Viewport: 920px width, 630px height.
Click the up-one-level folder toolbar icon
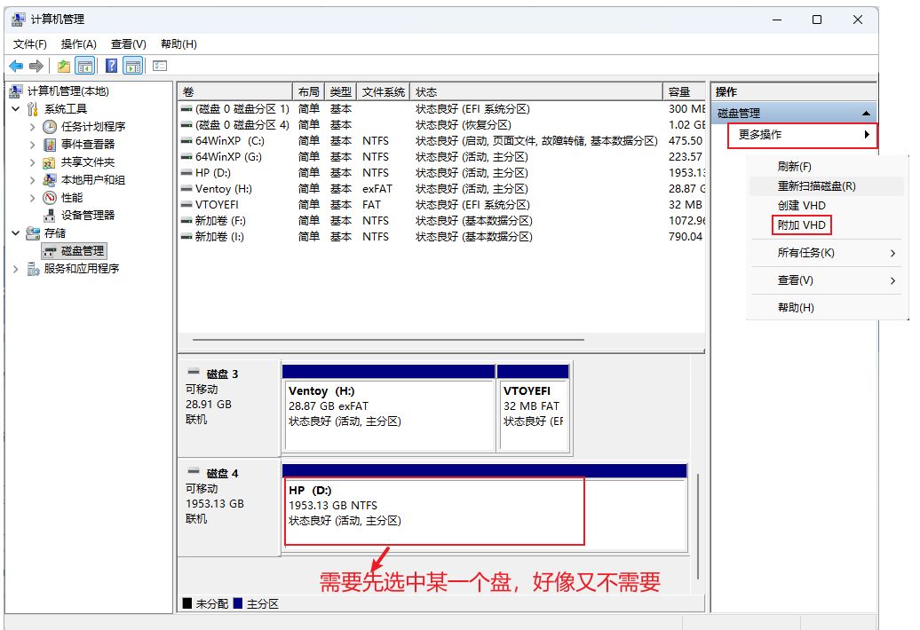point(64,66)
